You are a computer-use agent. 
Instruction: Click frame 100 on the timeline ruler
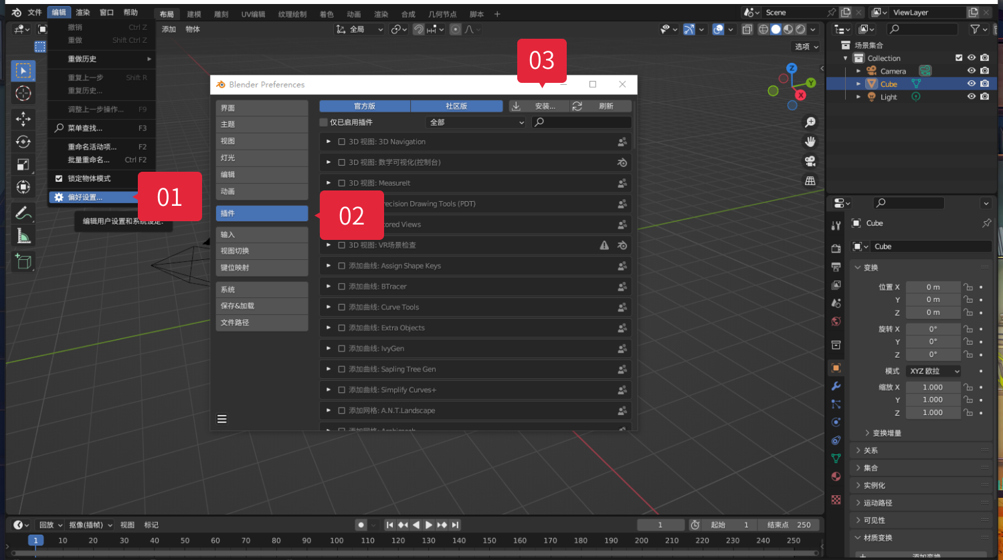coord(337,541)
